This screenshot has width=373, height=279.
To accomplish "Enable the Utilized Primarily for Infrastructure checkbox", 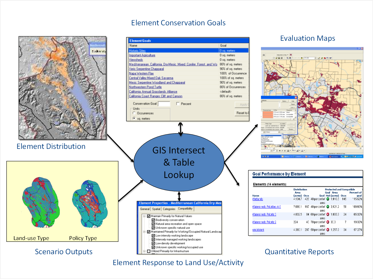I will click(149, 251).
